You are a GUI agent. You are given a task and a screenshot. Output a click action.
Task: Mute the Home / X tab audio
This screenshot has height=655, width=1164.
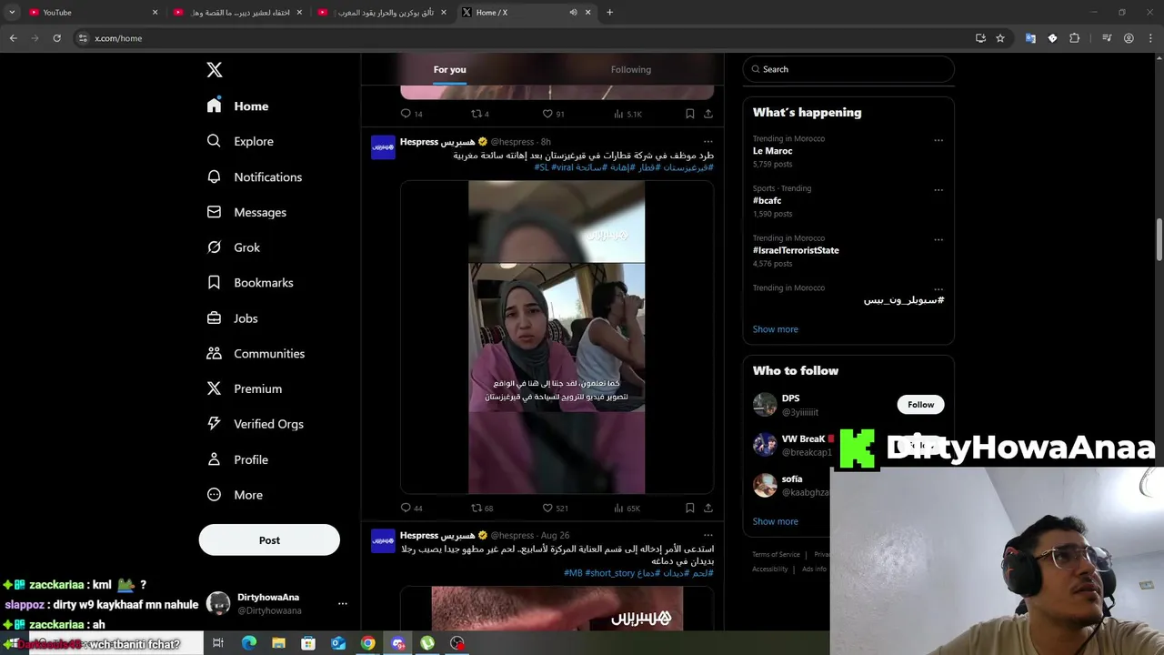coord(573,12)
